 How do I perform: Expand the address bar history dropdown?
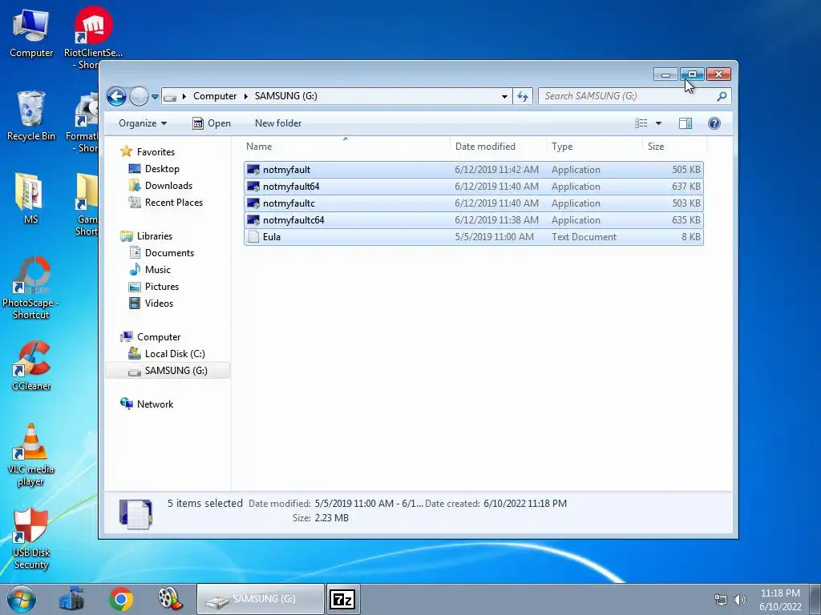point(504,96)
